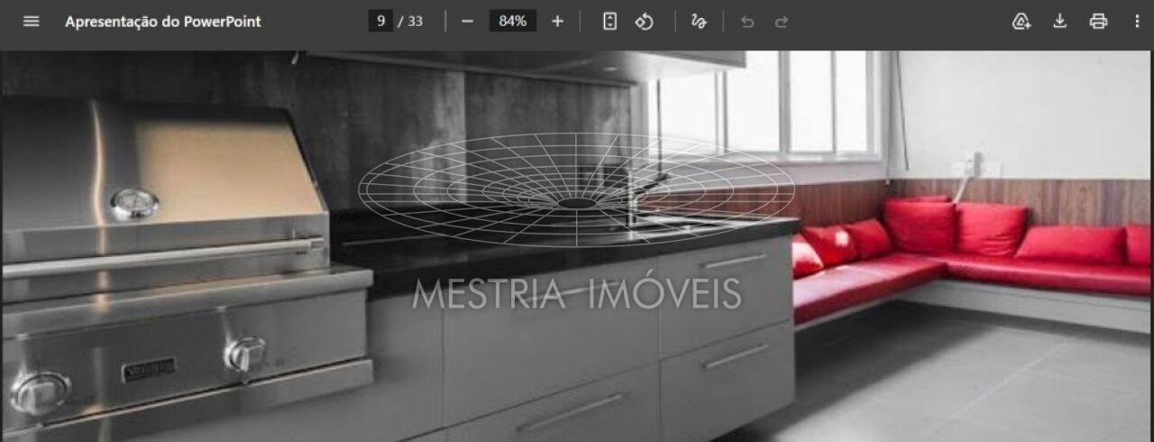
Task: Select the current page number field
Action: 380,21
